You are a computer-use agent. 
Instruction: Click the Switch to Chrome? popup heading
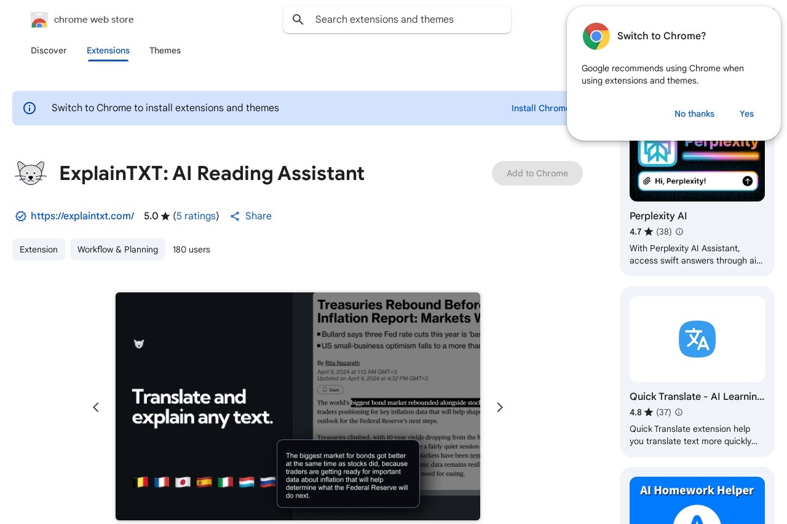[662, 36]
